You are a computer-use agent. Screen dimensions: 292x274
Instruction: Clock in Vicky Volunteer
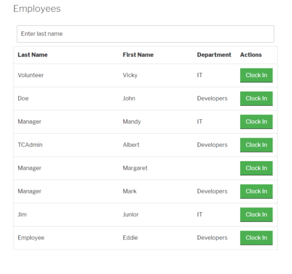click(256, 75)
